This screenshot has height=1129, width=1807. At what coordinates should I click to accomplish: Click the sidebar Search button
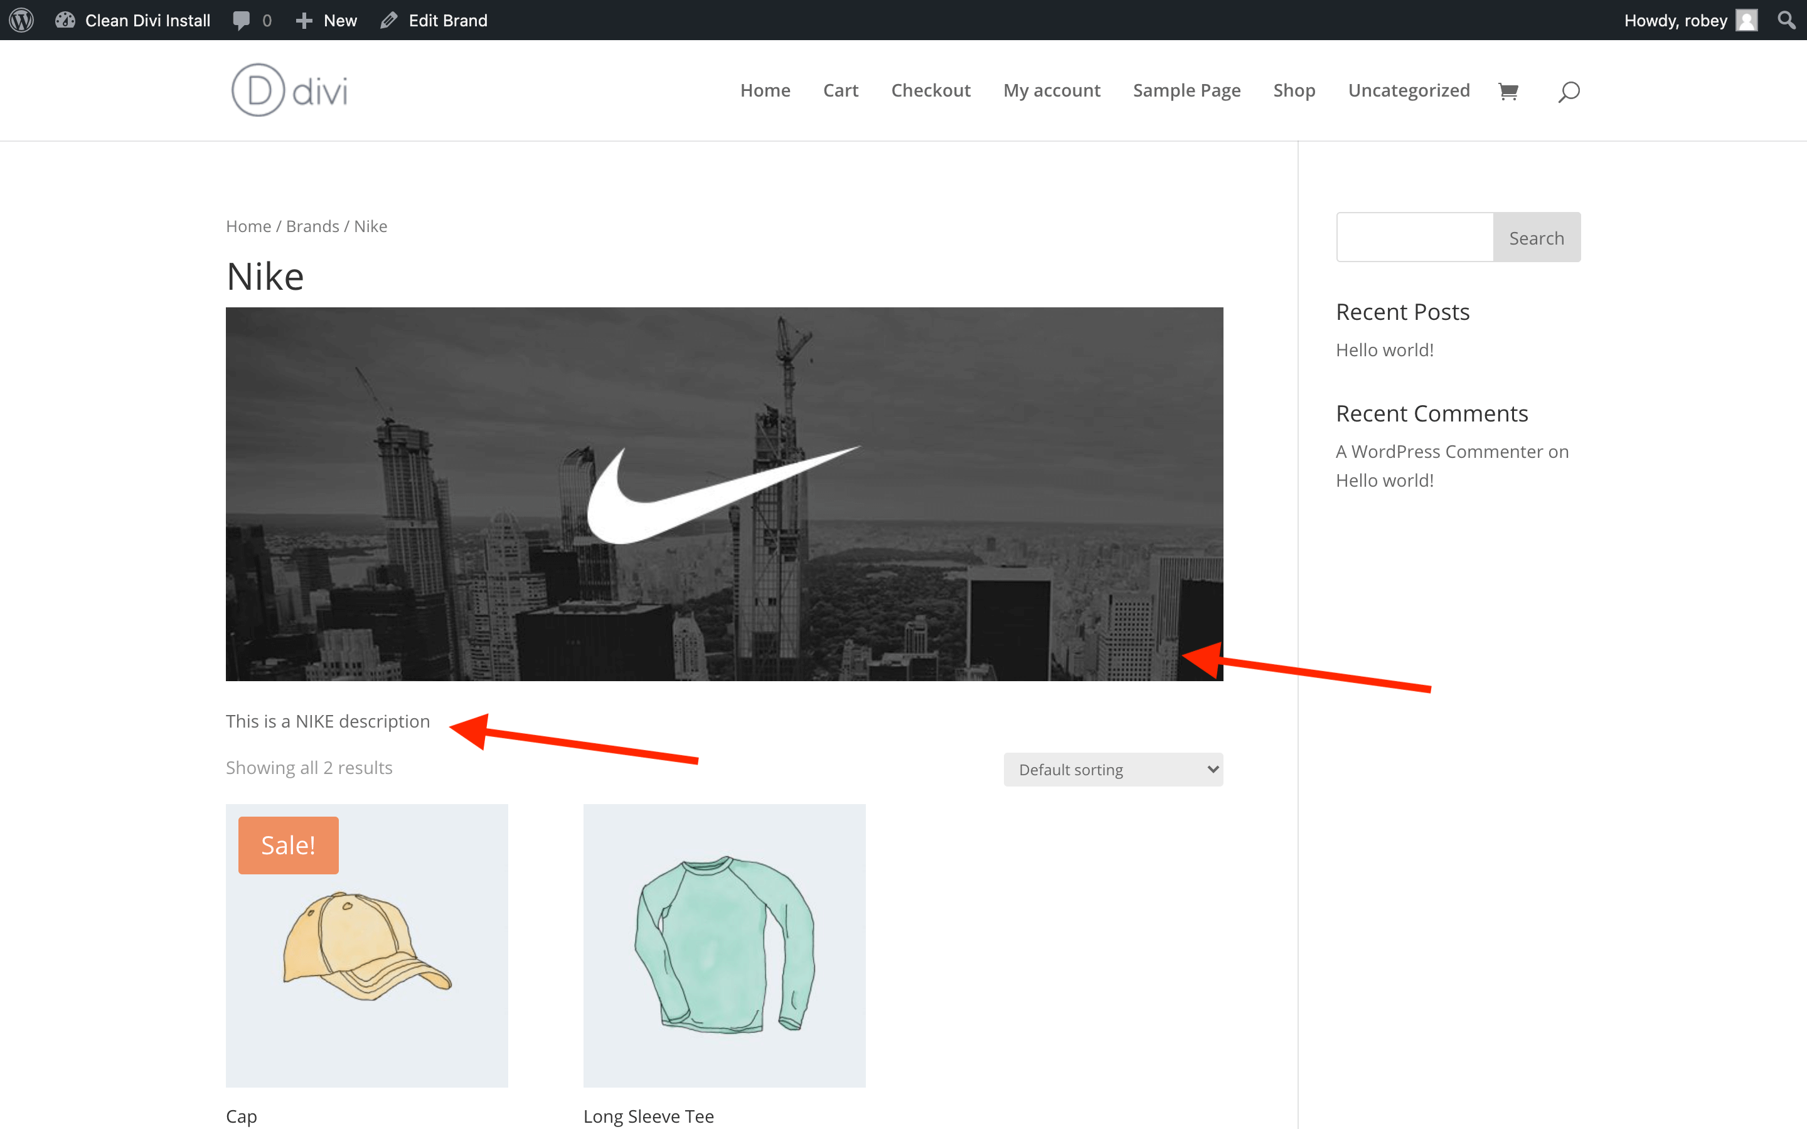click(1536, 238)
